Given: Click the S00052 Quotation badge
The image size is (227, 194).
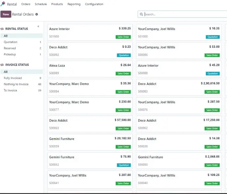Looking at the screenshot, I should point(124,165).
